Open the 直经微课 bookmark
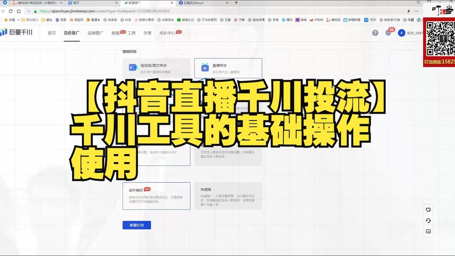 click(256, 20)
